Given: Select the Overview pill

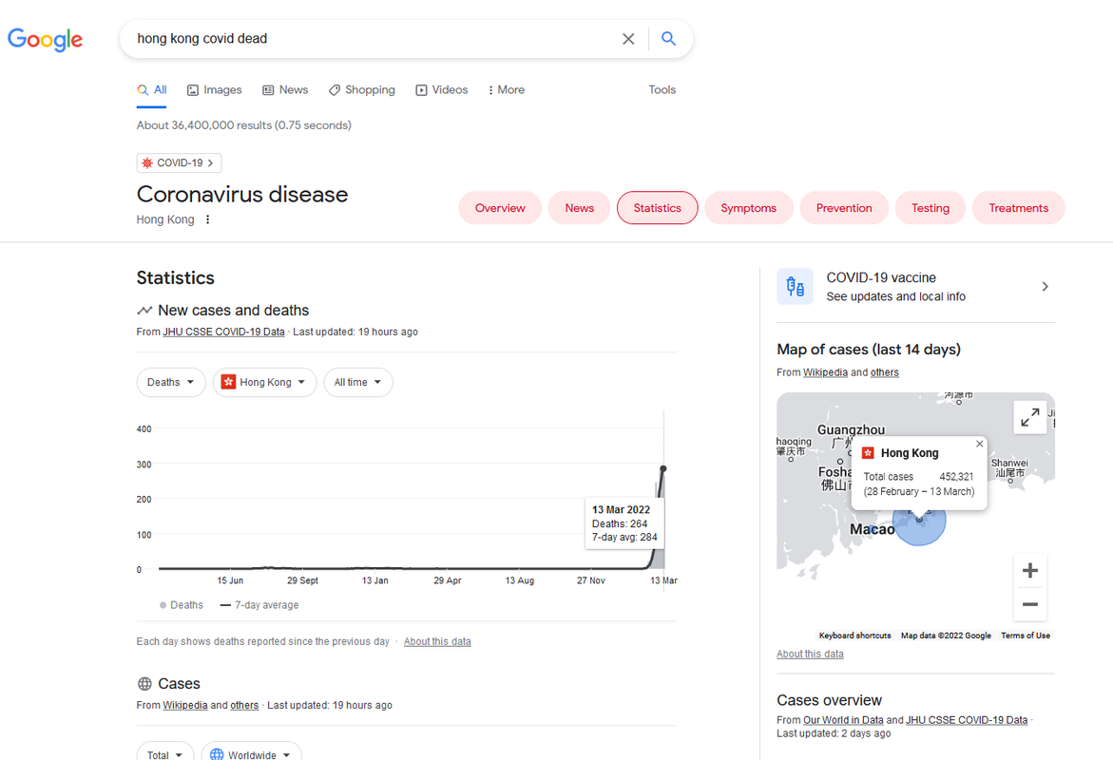Looking at the screenshot, I should click(501, 208).
